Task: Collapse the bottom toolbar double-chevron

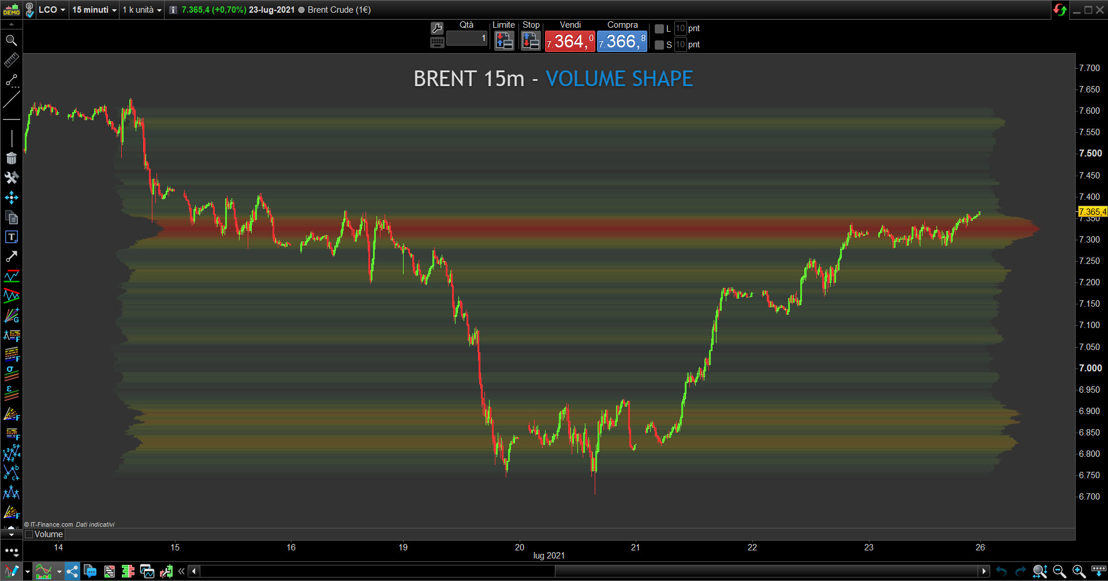Action: coord(181,572)
